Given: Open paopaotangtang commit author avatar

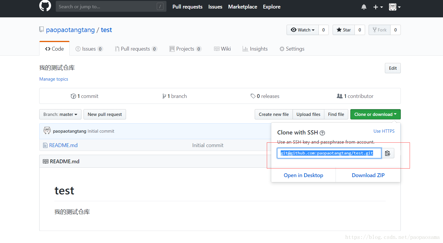Looking at the screenshot, I should click(x=47, y=131).
